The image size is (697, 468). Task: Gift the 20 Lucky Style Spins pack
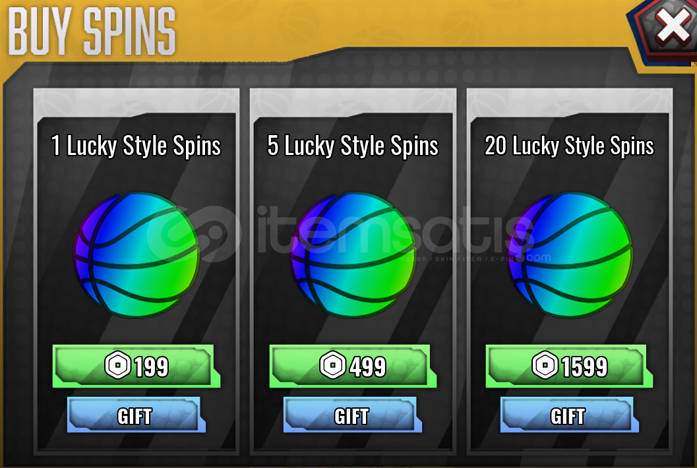coord(570,415)
